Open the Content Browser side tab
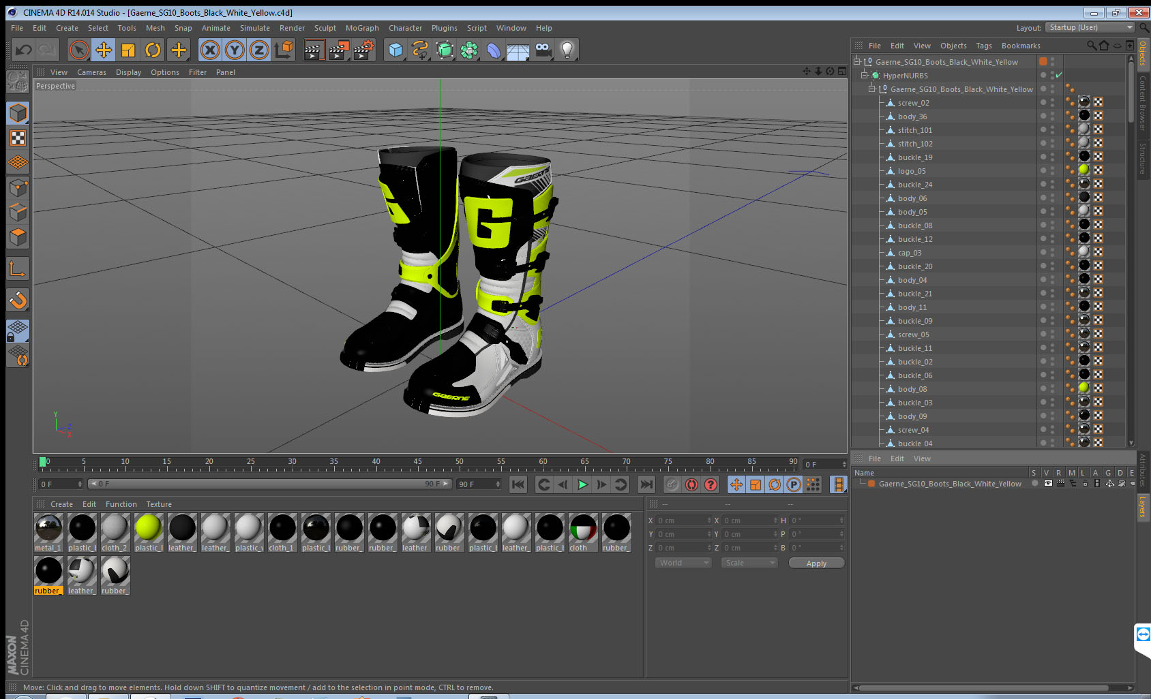Viewport: 1151px width, 699px height. coord(1143,103)
